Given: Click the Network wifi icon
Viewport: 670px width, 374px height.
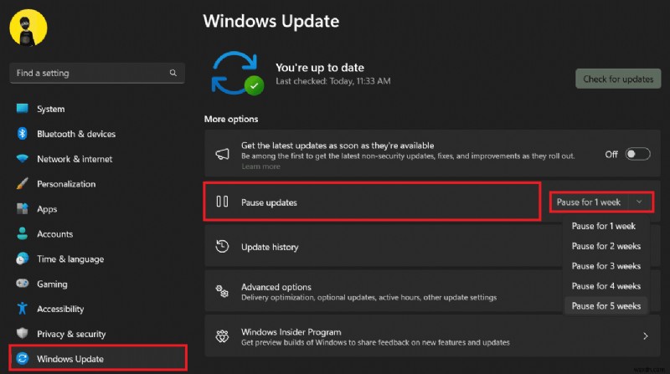Looking at the screenshot, I should click(x=23, y=159).
